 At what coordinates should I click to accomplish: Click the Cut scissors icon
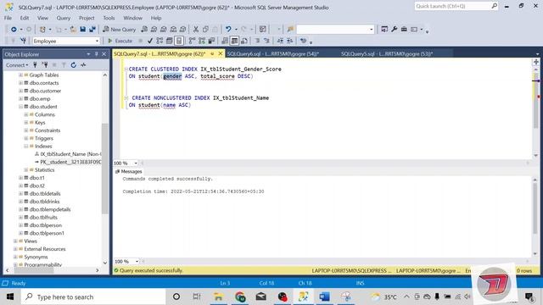(x=196, y=30)
